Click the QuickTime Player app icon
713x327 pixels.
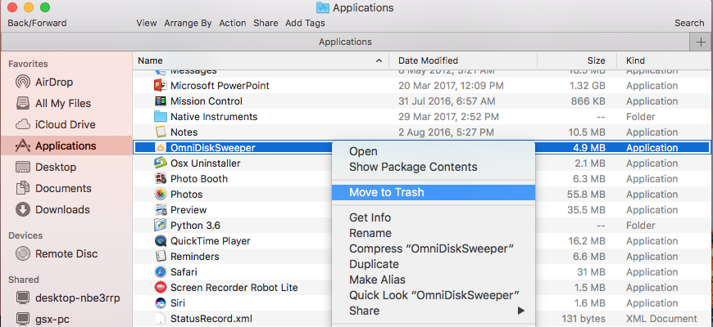click(161, 241)
